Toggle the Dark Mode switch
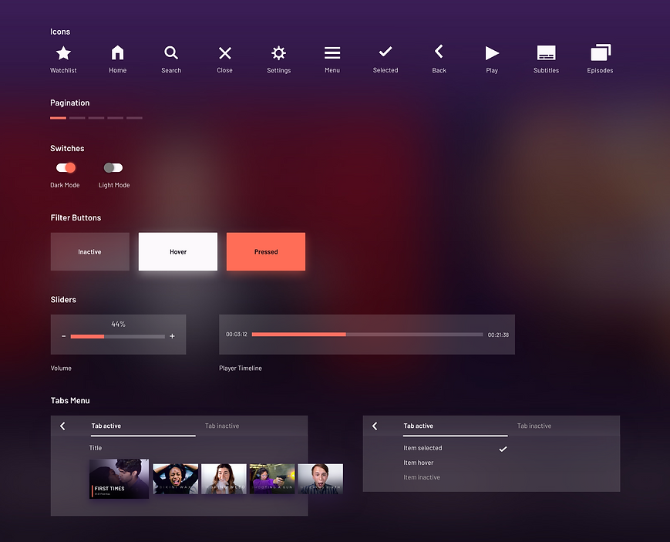The image size is (670, 542). (66, 167)
